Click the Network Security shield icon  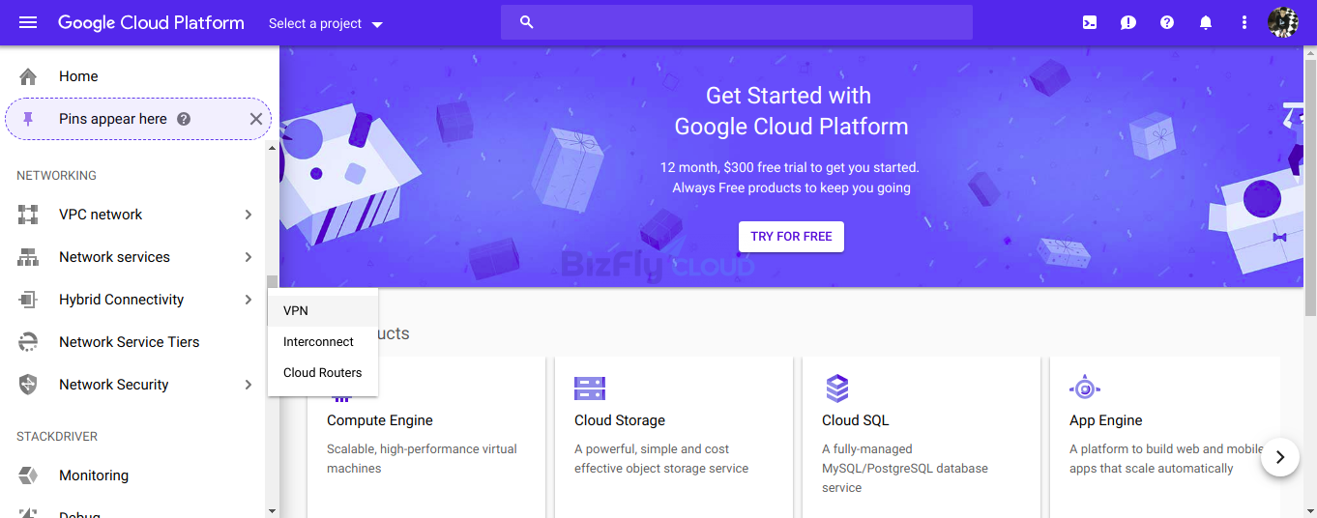(x=28, y=385)
